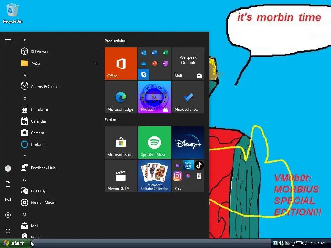The height and width of the screenshot is (248, 331).
Task: Click the TikTok icon in Play folder
Action: [199, 165]
